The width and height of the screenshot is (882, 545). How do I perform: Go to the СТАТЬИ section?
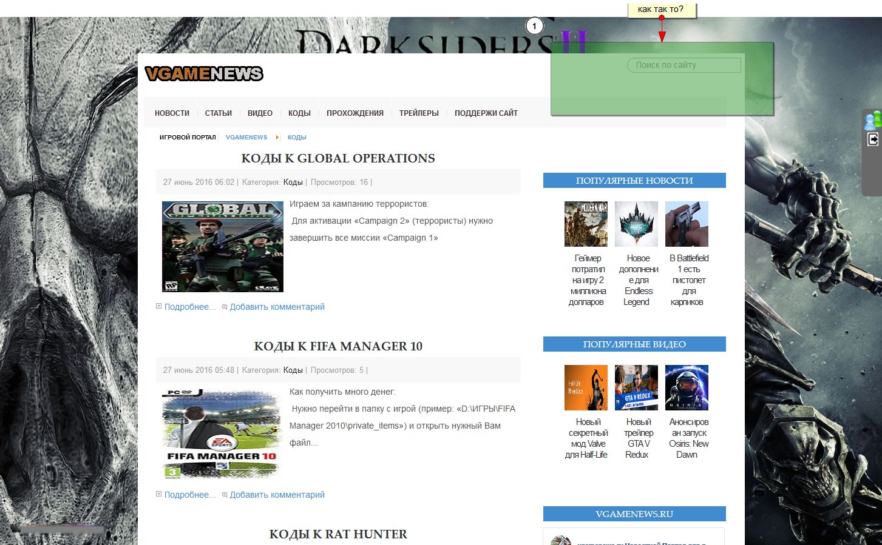(x=219, y=113)
